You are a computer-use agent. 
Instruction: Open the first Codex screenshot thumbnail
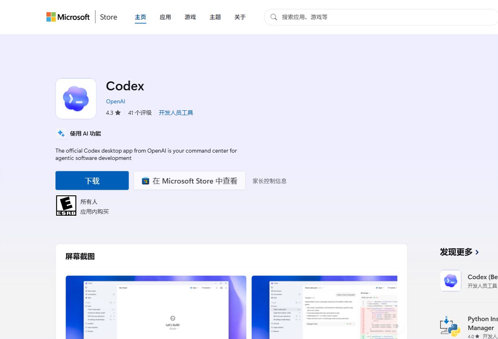pyautogui.click(x=156, y=307)
